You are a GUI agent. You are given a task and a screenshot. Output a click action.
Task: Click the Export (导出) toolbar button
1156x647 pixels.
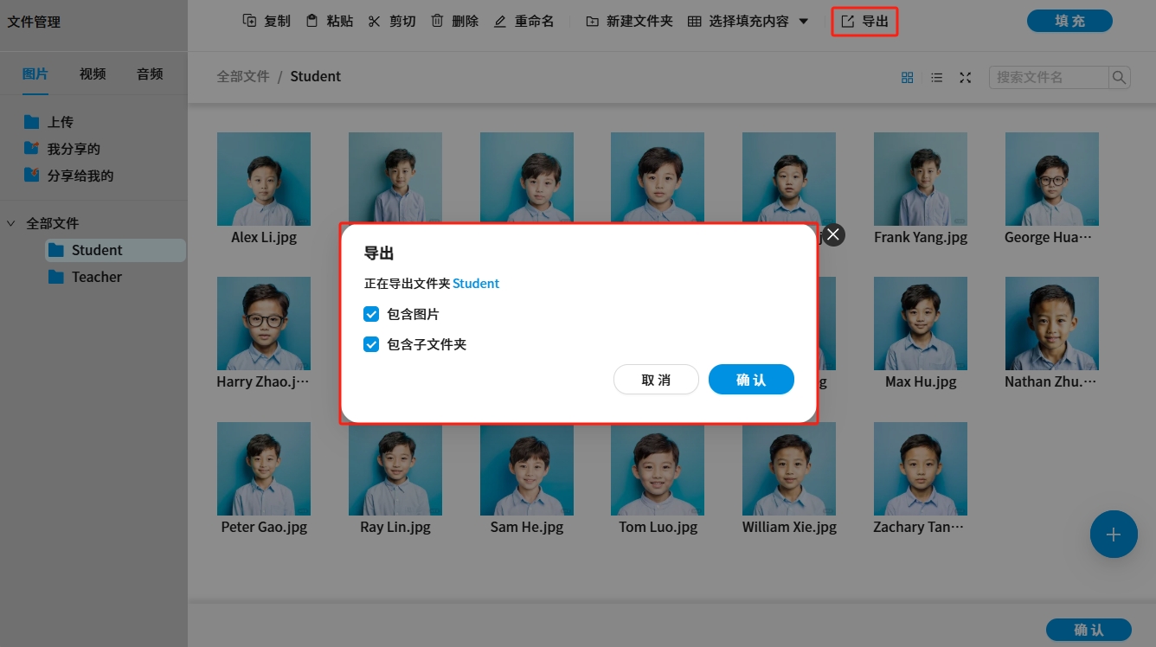click(x=864, y=21)
